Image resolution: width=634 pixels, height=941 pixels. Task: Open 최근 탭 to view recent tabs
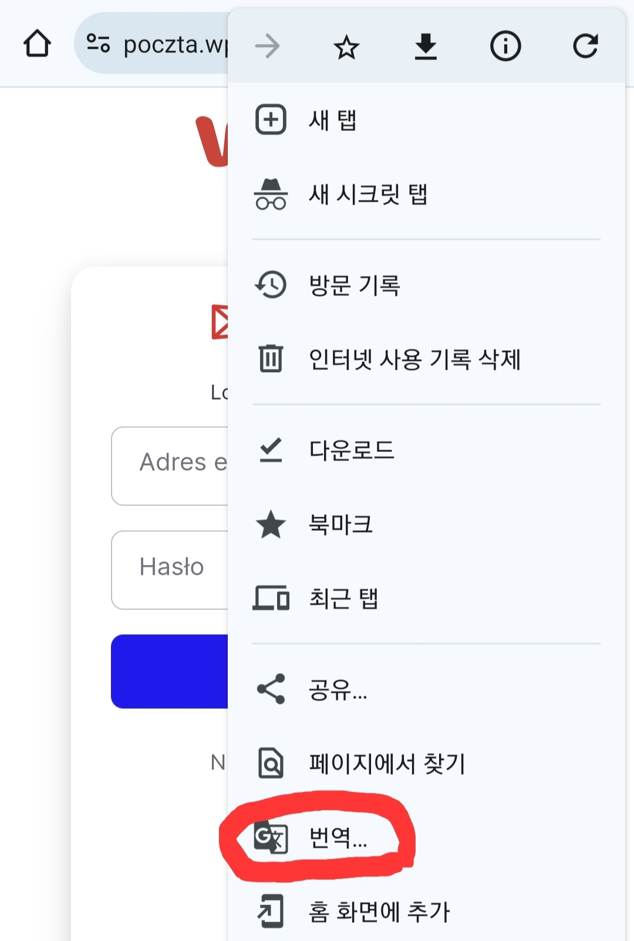tap(344, 599)
